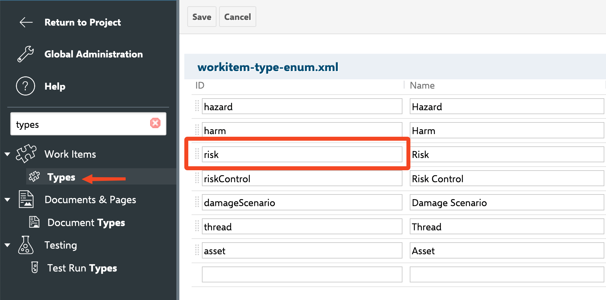Select the Work Items tree node
606x300 pixels.
pyautogui.click(x=70, y=154)
